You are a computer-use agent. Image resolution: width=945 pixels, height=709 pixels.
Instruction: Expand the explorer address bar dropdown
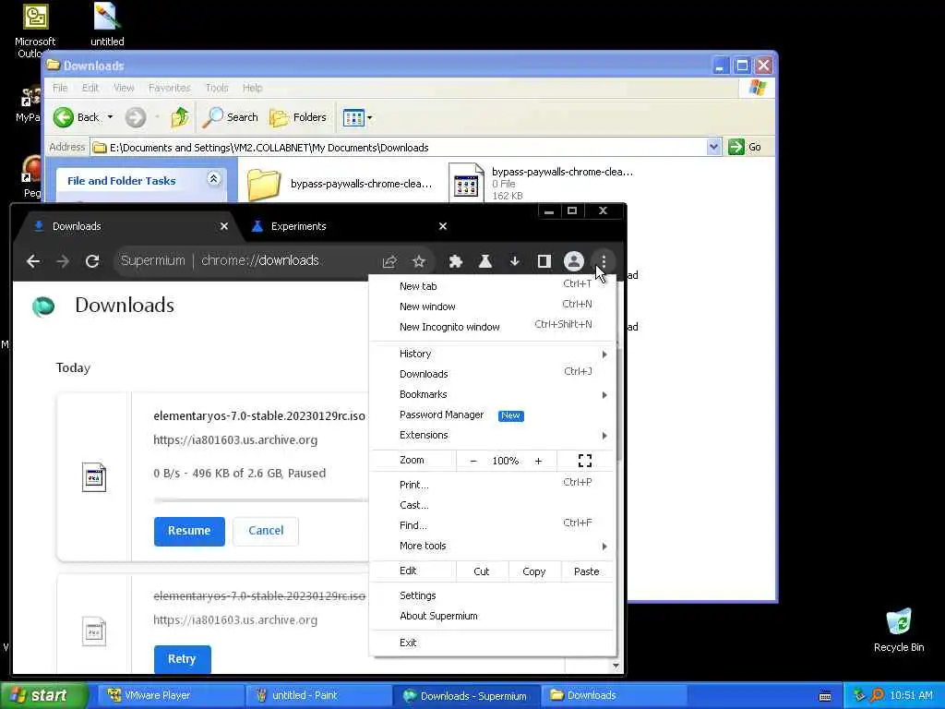pyautogui.click(x=713, y=147)
